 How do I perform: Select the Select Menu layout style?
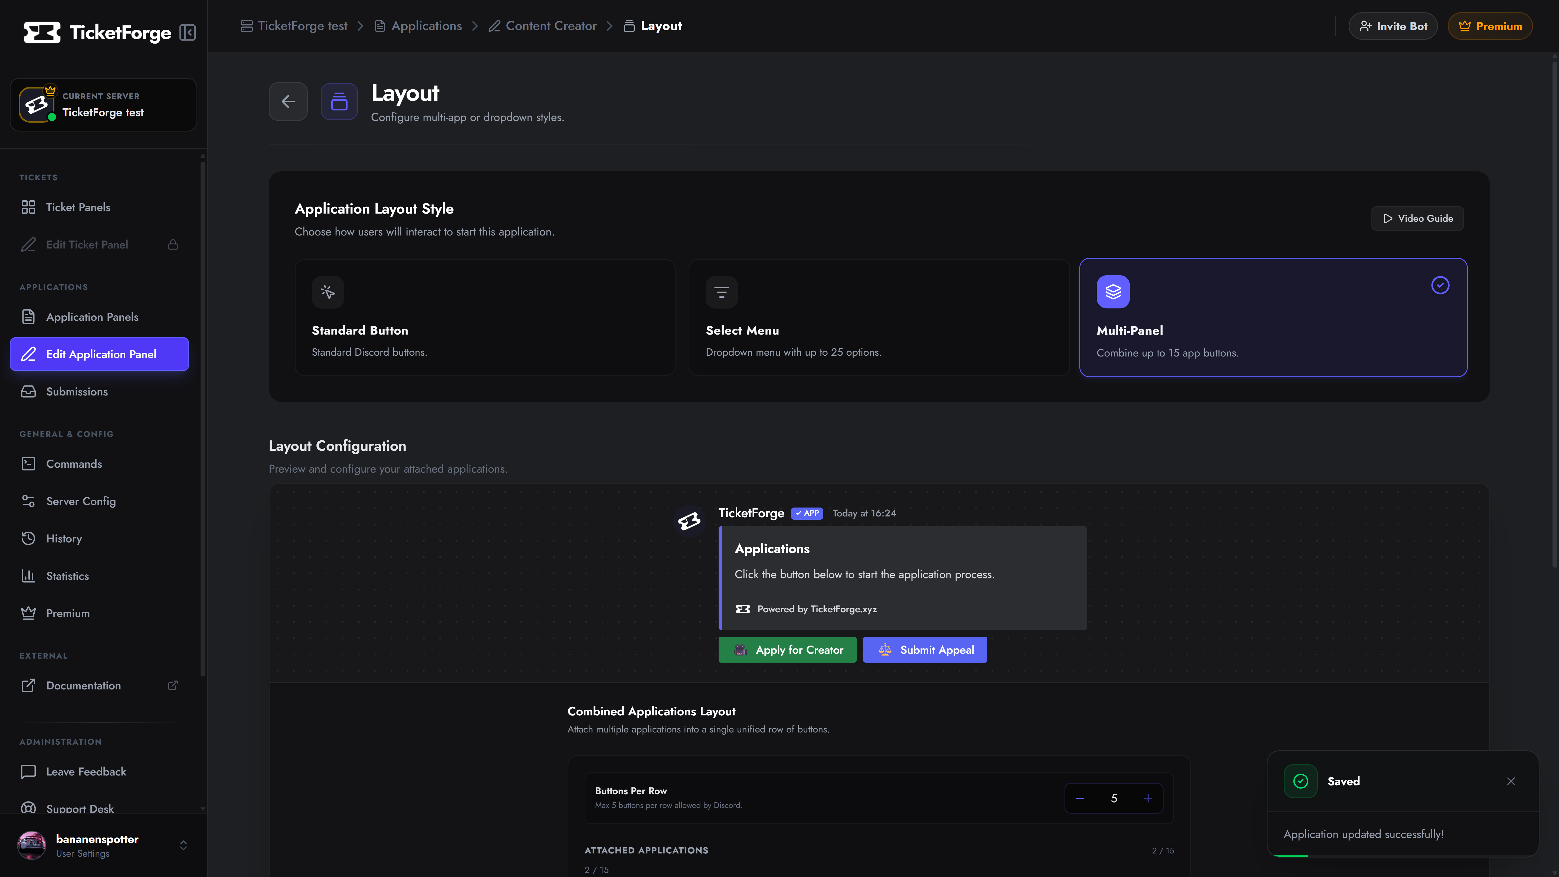pyautogui.click(x=879, y=318)
